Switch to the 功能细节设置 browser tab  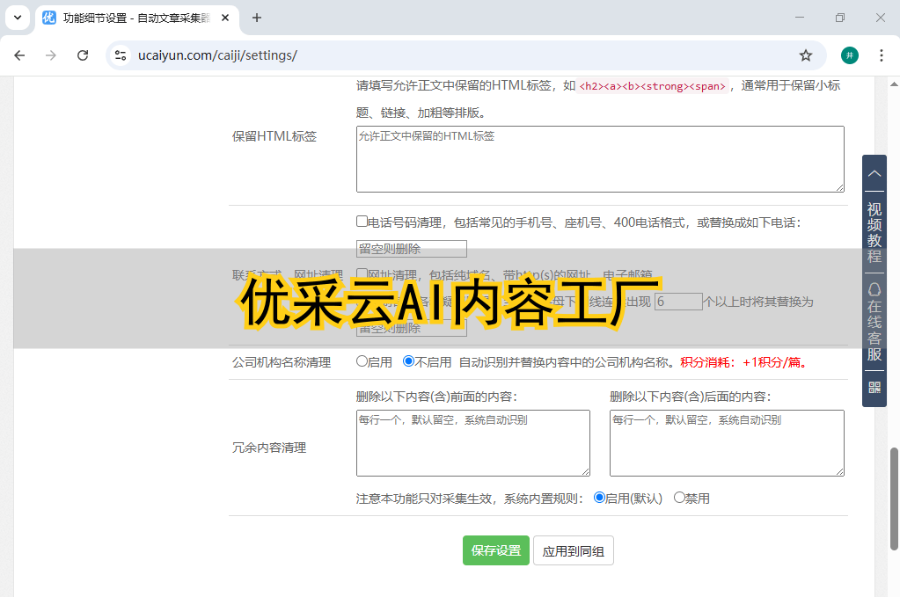tap(132, 18)
